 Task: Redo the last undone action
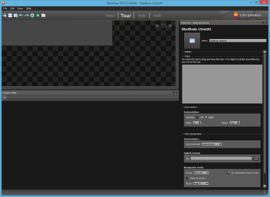coord(26,16)
